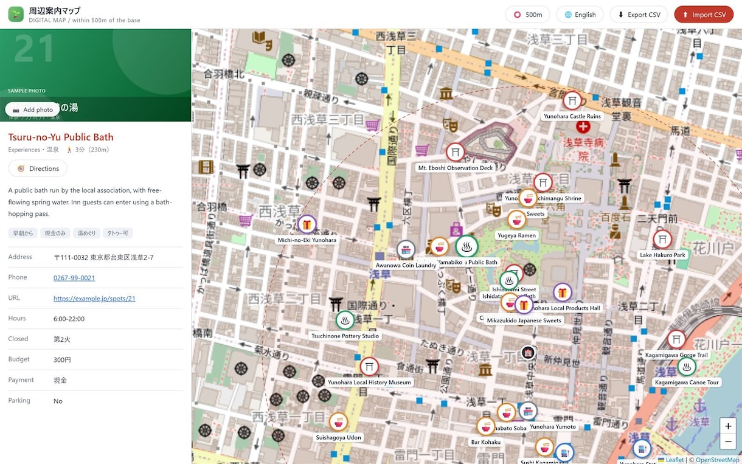Select the Suishagoya Udon marker
Viewport: 742px width, 464px height.
point(338,422)
